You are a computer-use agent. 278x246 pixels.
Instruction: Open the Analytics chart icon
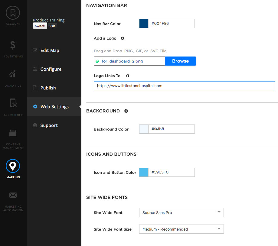point(13,74)
